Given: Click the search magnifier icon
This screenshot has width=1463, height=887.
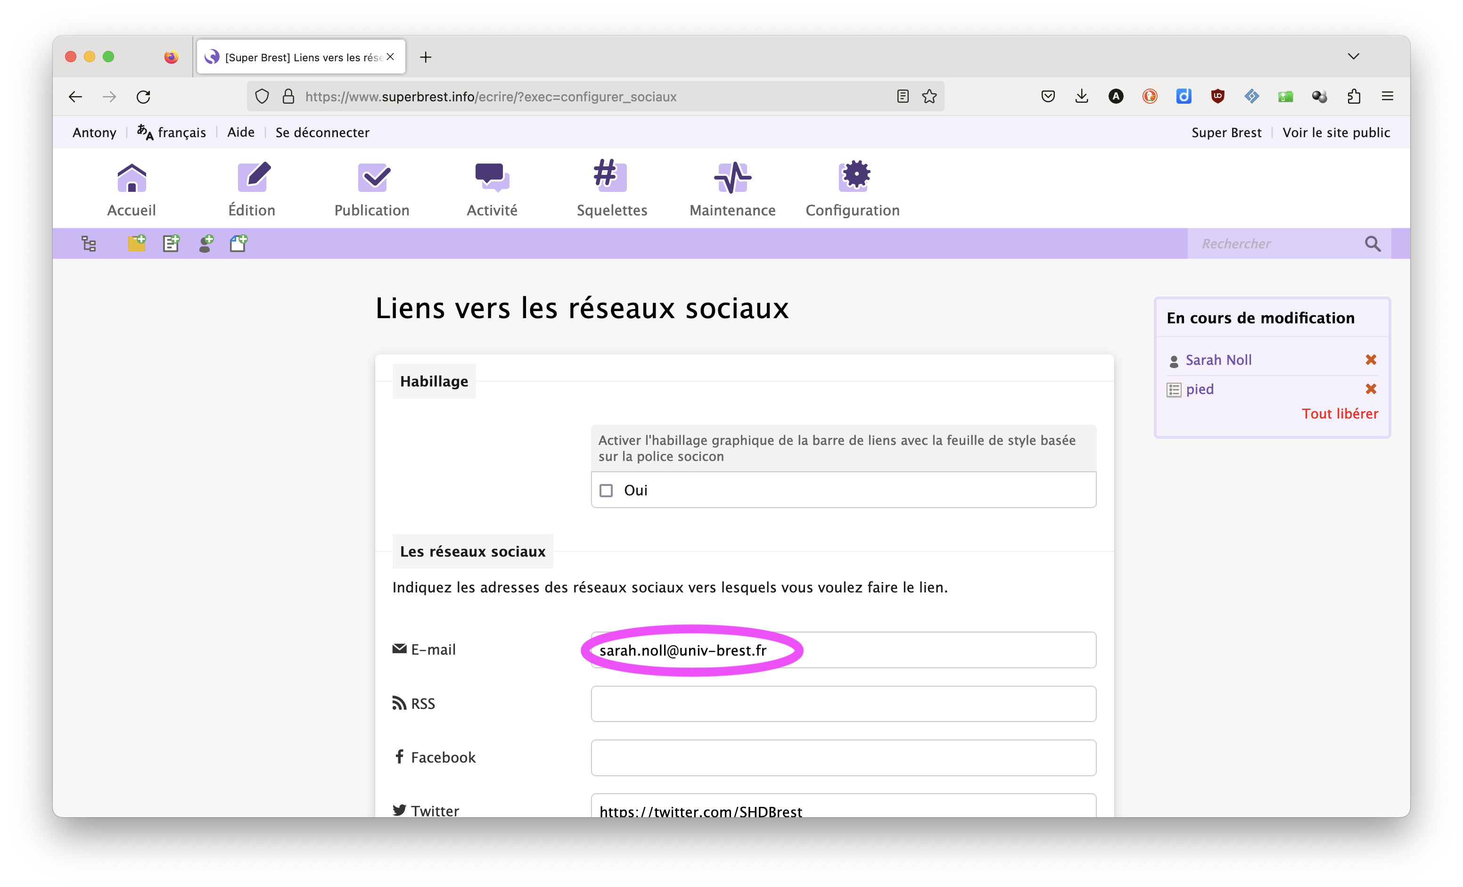Looking at the screenshot, I should tap(1372, 243).
